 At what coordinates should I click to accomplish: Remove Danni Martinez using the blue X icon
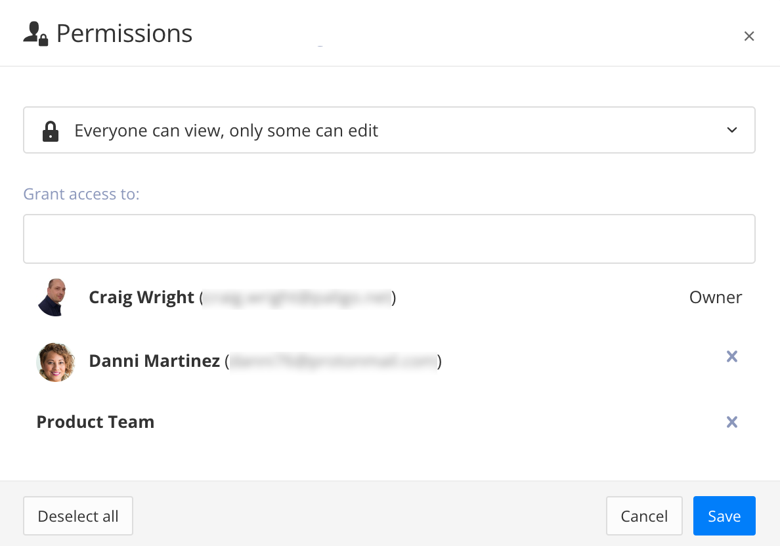click(732, 356)
